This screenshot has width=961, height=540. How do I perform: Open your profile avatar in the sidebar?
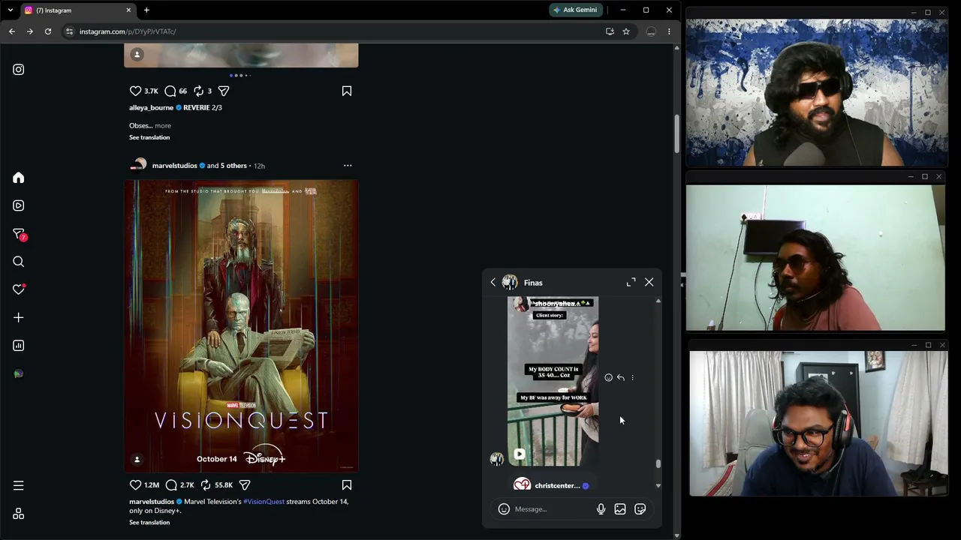pyautogui.click(x=19, y=373)
